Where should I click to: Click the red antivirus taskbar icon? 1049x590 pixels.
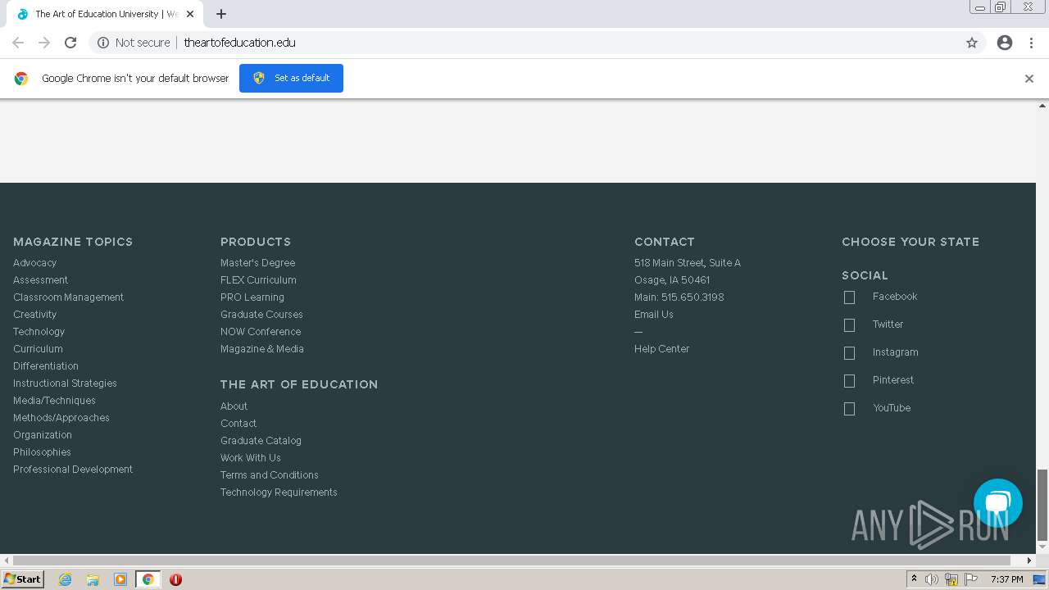(175, 579)
